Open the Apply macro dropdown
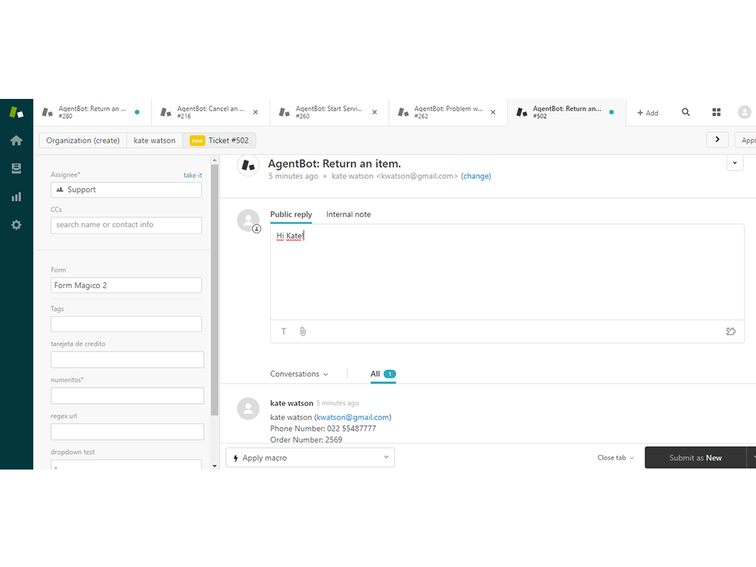 (309, 457)
